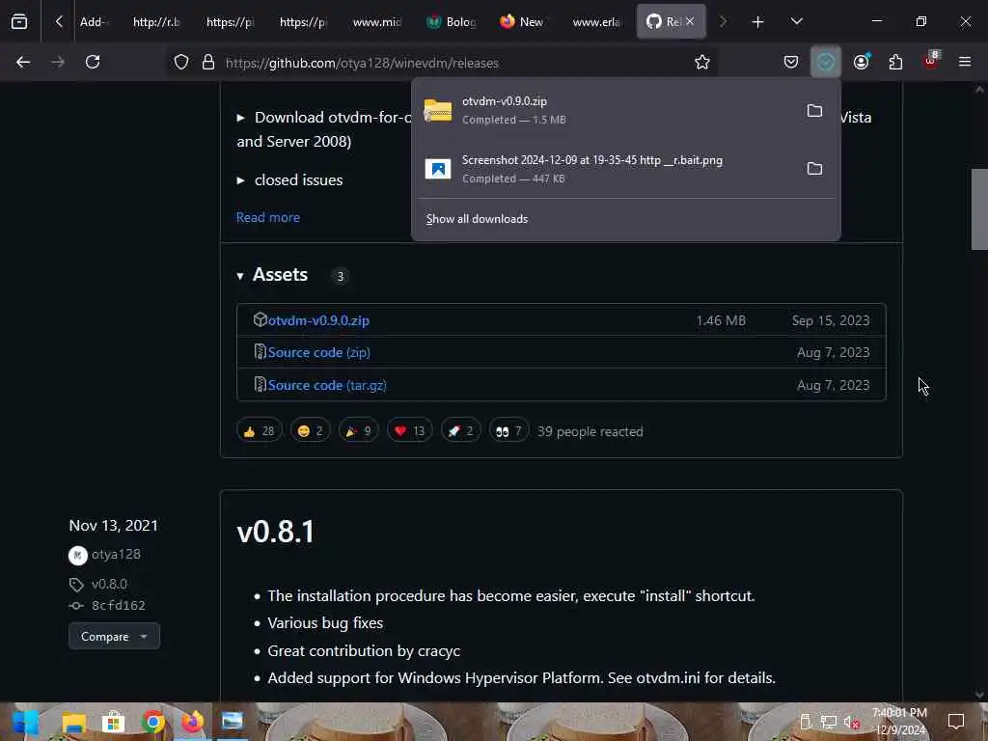The width and height of the screenshot is (988, 741).
Task: Open the notification center icon
Action: [956, 722]
